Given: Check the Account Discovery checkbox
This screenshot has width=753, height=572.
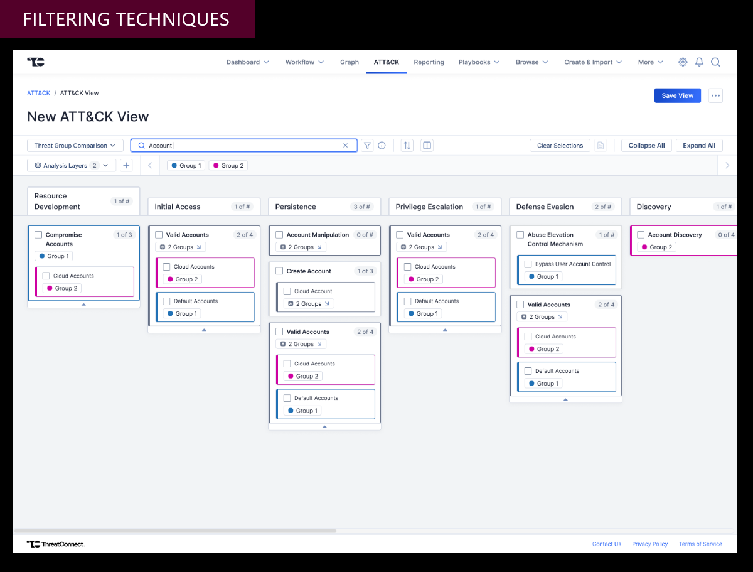Looking at the screenshot, I should (x=641, y=235).
